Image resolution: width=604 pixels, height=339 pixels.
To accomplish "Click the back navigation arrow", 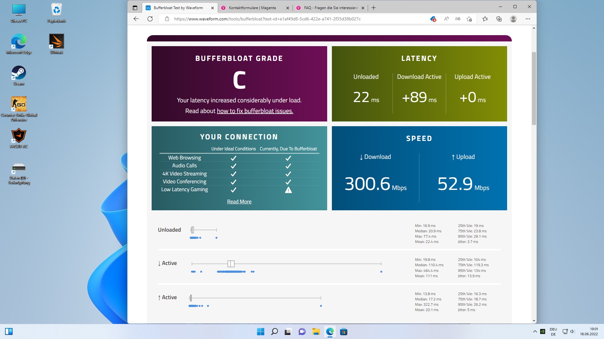I will 136,19.
